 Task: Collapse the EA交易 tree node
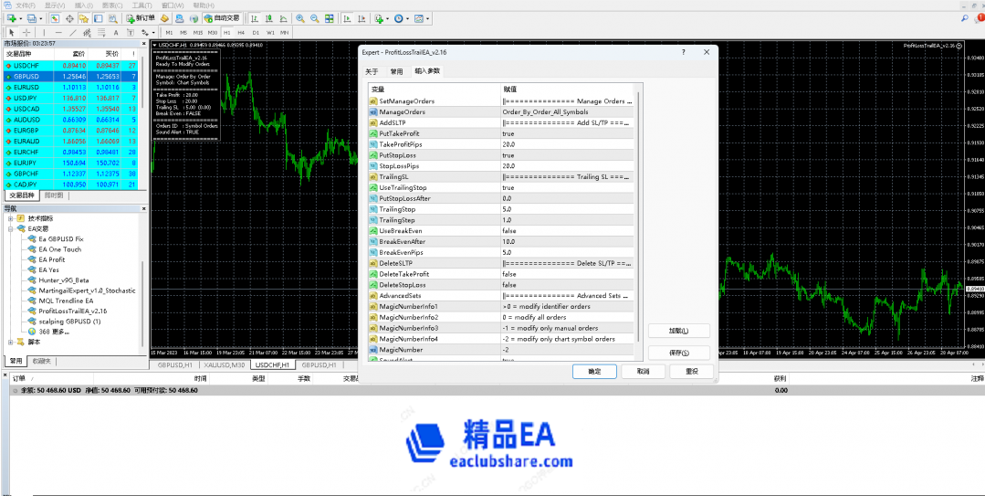point(10,229)
